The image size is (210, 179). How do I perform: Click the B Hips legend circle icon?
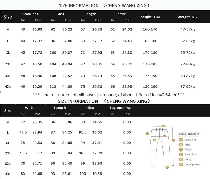[181, 144]
